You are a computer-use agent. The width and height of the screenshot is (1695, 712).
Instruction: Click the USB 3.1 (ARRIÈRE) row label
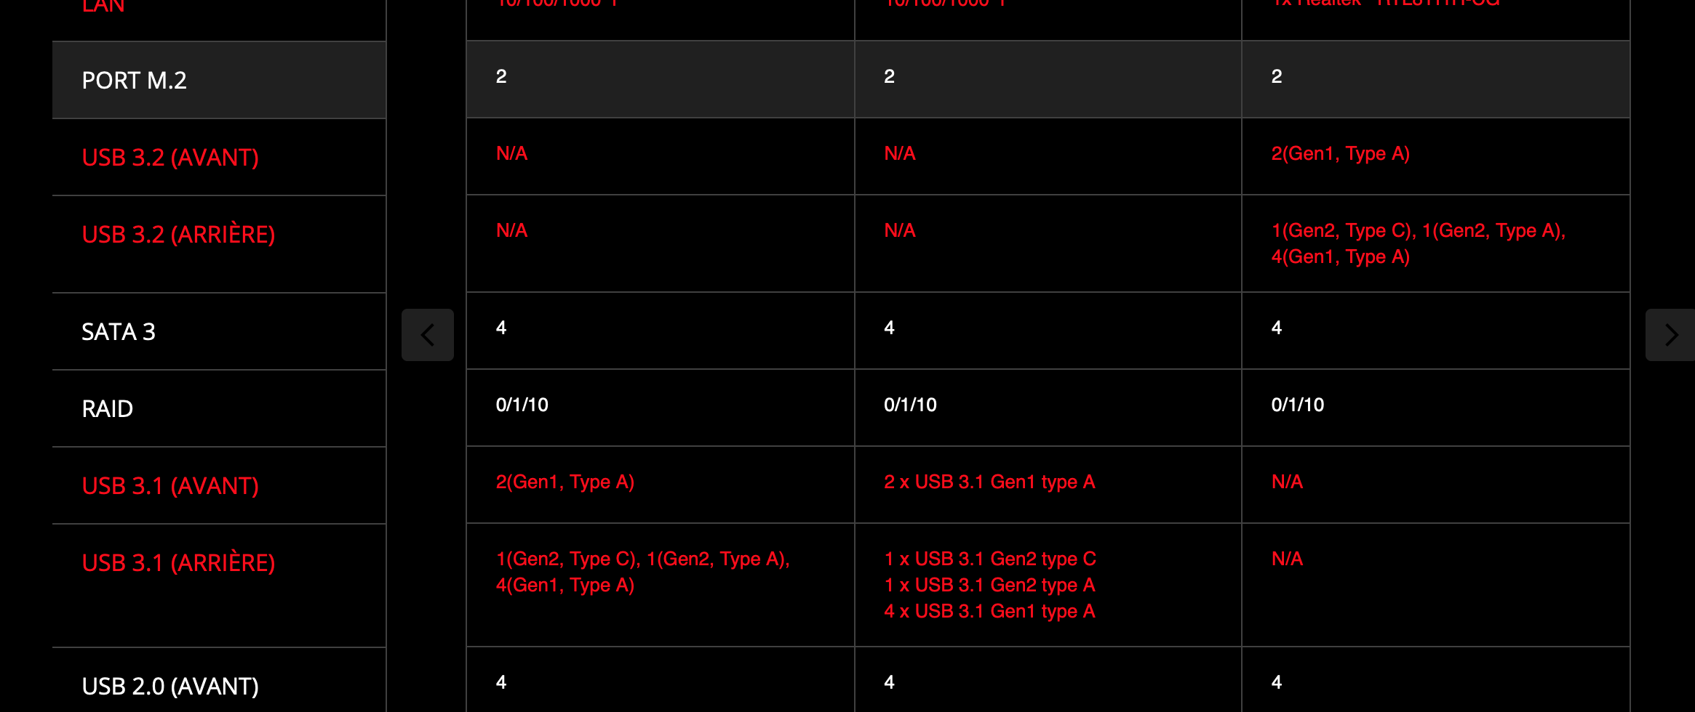[x=178, y=562]
